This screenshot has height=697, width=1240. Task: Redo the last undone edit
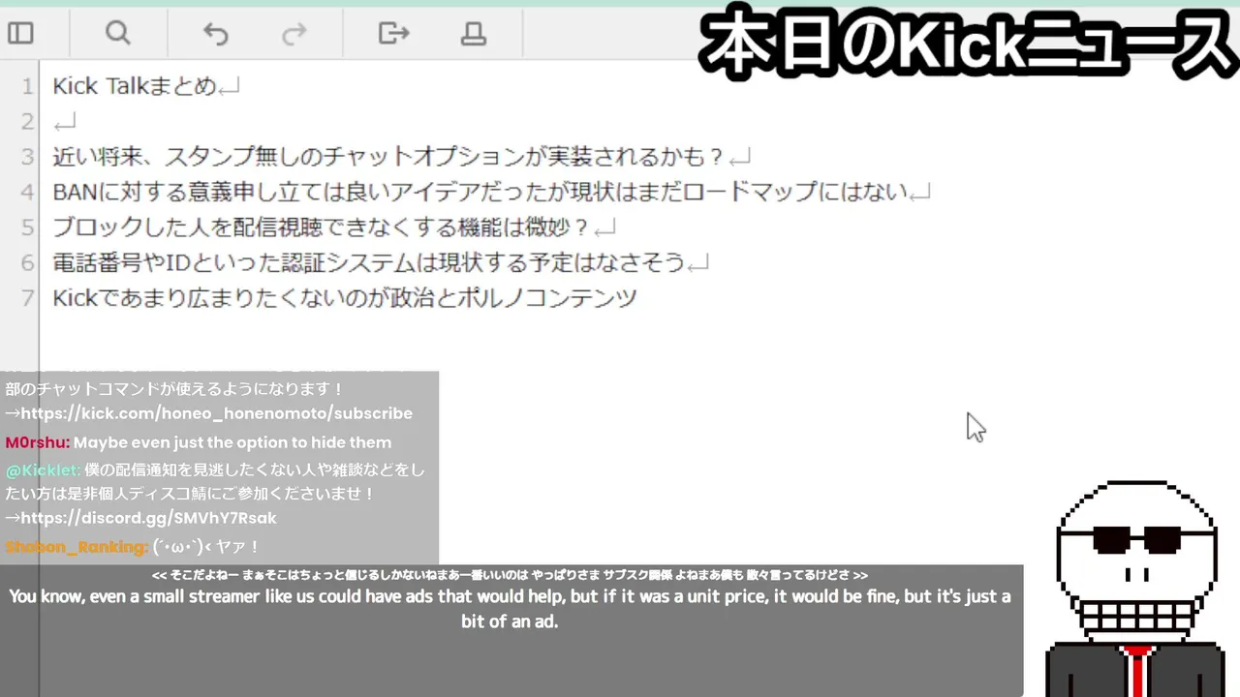pyautogui.click(x=294, y=34)
